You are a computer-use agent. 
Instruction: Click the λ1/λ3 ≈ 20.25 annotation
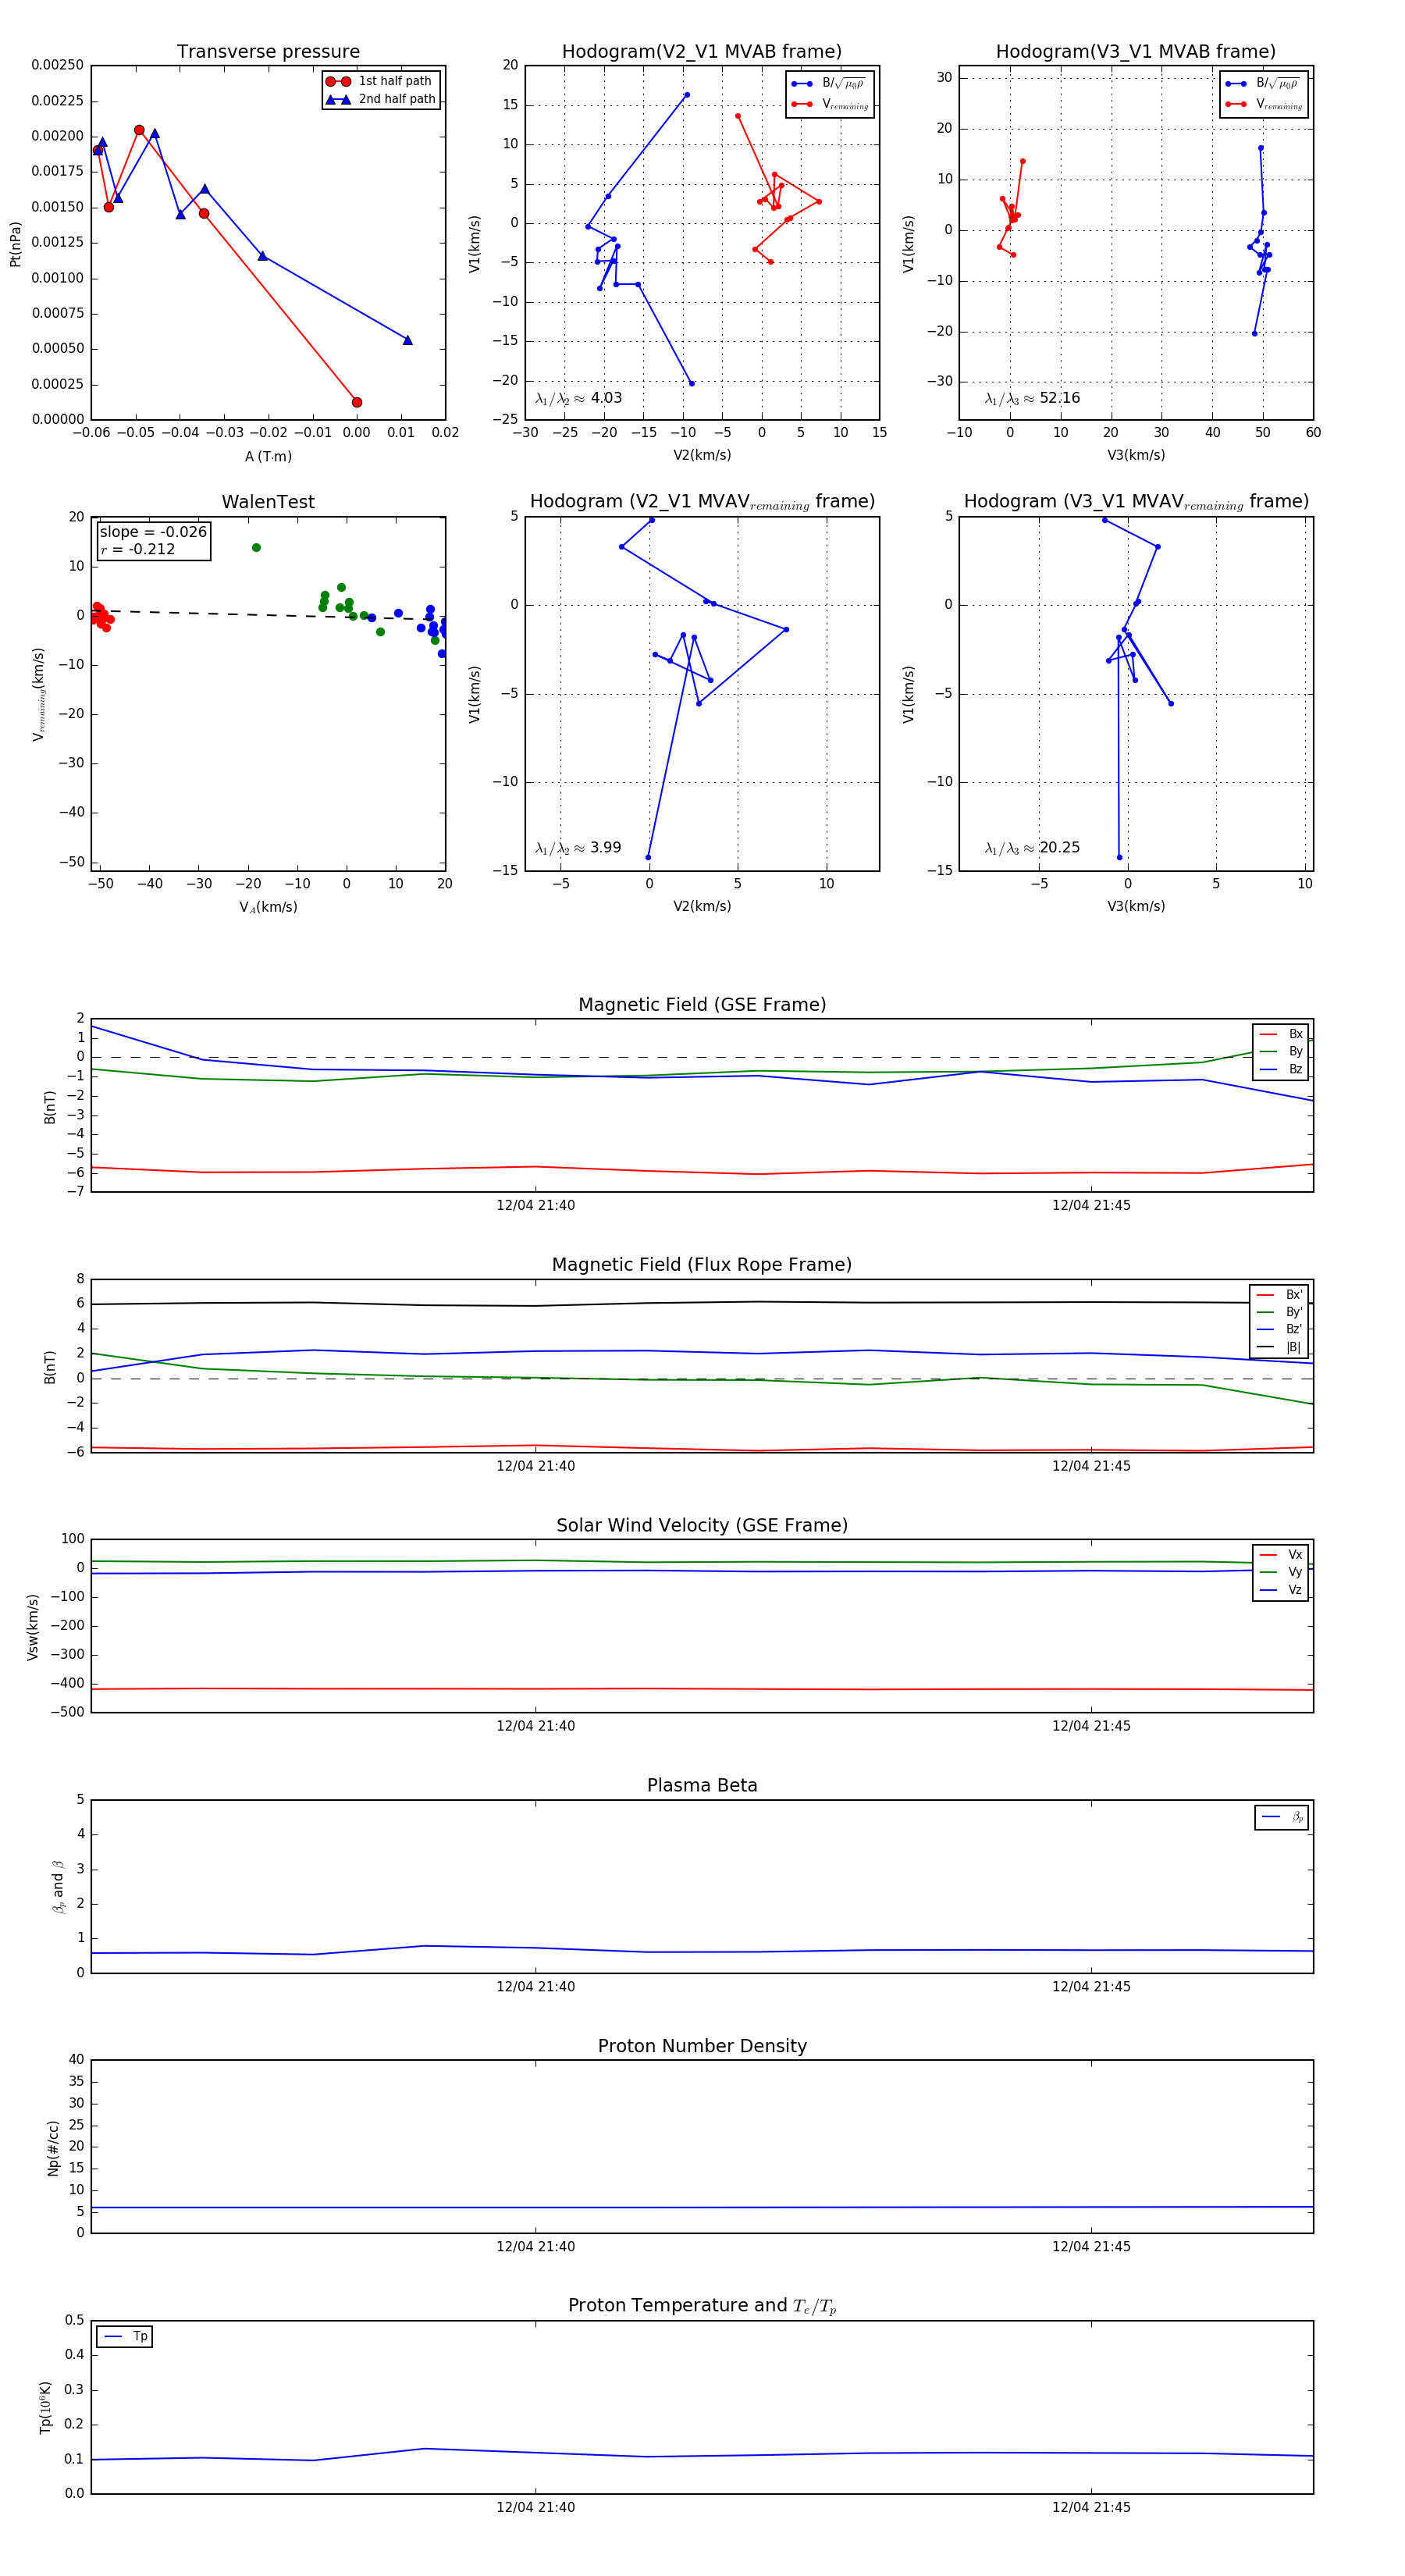[x=1032, y=848]
